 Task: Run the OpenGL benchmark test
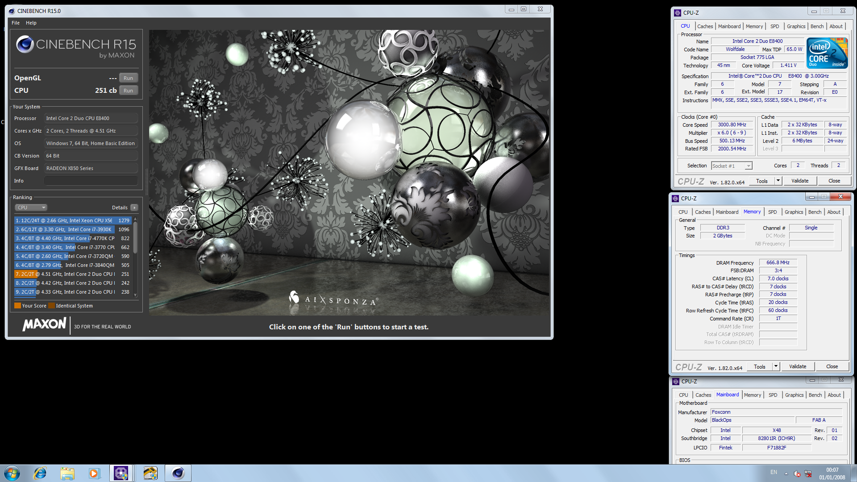click(x=129, y=78)
